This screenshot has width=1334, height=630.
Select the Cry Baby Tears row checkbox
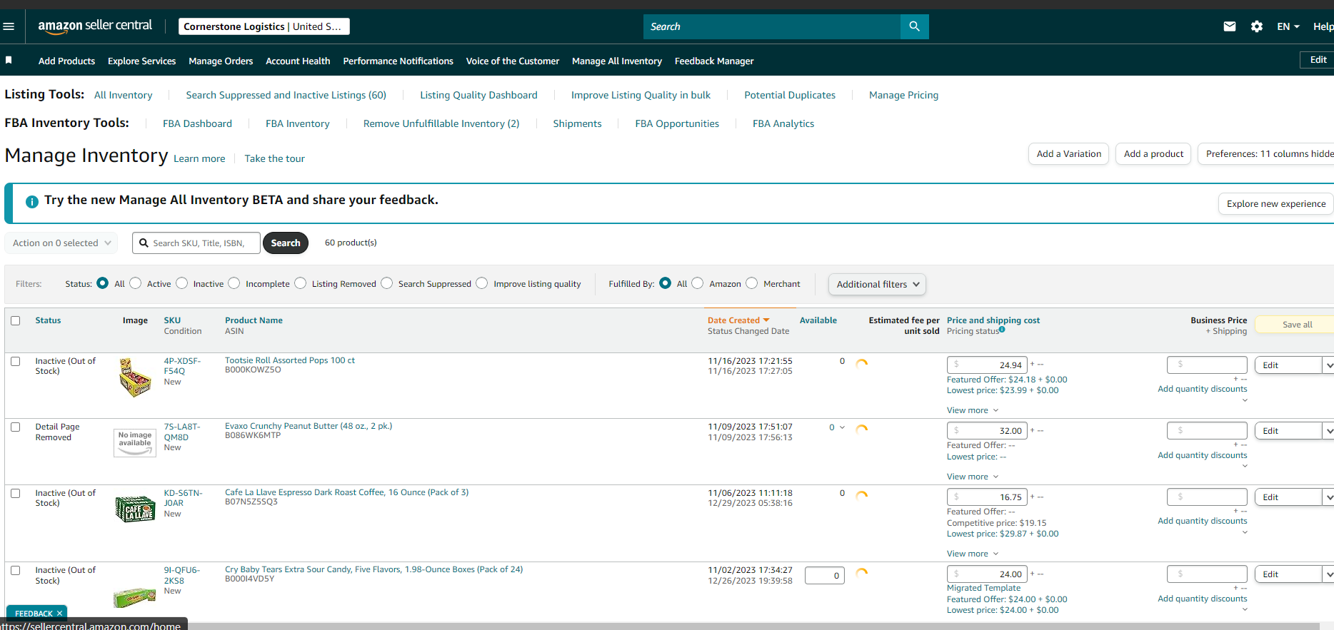tap(16, 571)
